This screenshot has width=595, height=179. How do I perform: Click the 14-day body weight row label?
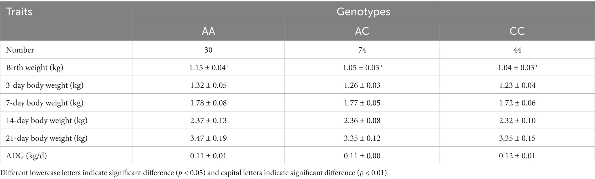(x=47, y=120)
